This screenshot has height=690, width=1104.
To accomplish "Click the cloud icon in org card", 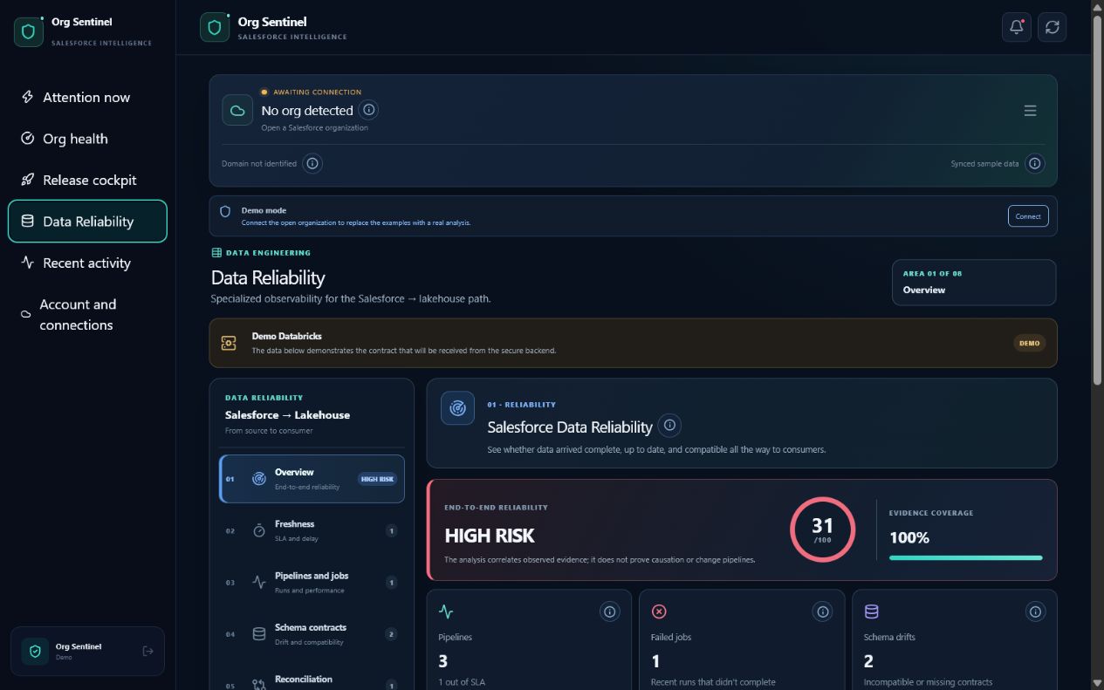I will tap(237, 111).
